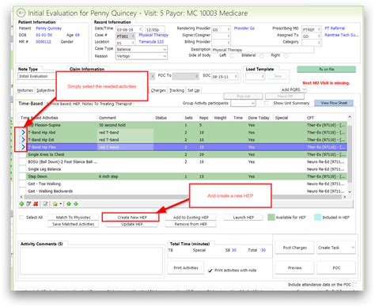Check Include attendance data on the POC
This screenshot has height=307, width=375.
click(x=354, y=285)
